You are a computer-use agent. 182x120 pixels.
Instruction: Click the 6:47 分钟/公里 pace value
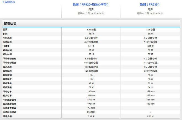[x=91, y=42]
